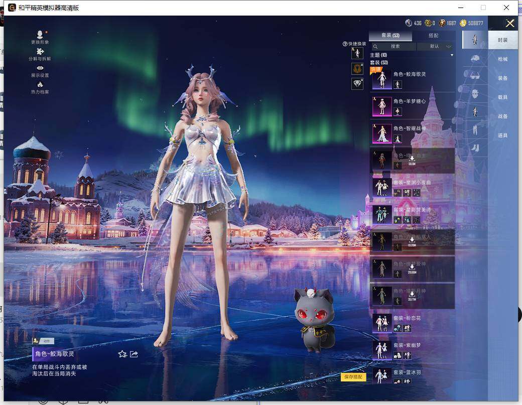Image resolution: width=522 pixels, height=405 pixels.
Task: Click the gold coin balance 508877
Action: [471, 23]
